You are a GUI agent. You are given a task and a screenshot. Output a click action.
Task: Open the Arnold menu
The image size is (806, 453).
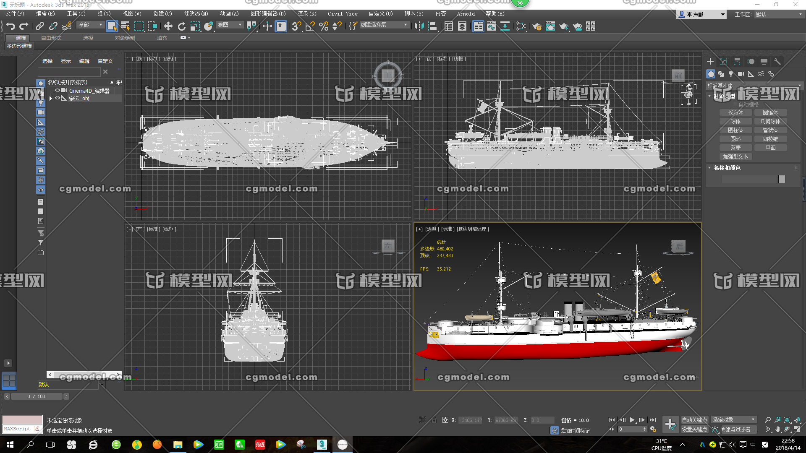pyautogui.click(x=466, y=13)
